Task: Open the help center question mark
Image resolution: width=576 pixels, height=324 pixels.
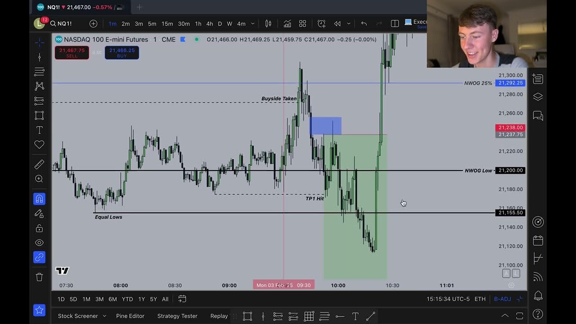Action: tap(538, 314)
